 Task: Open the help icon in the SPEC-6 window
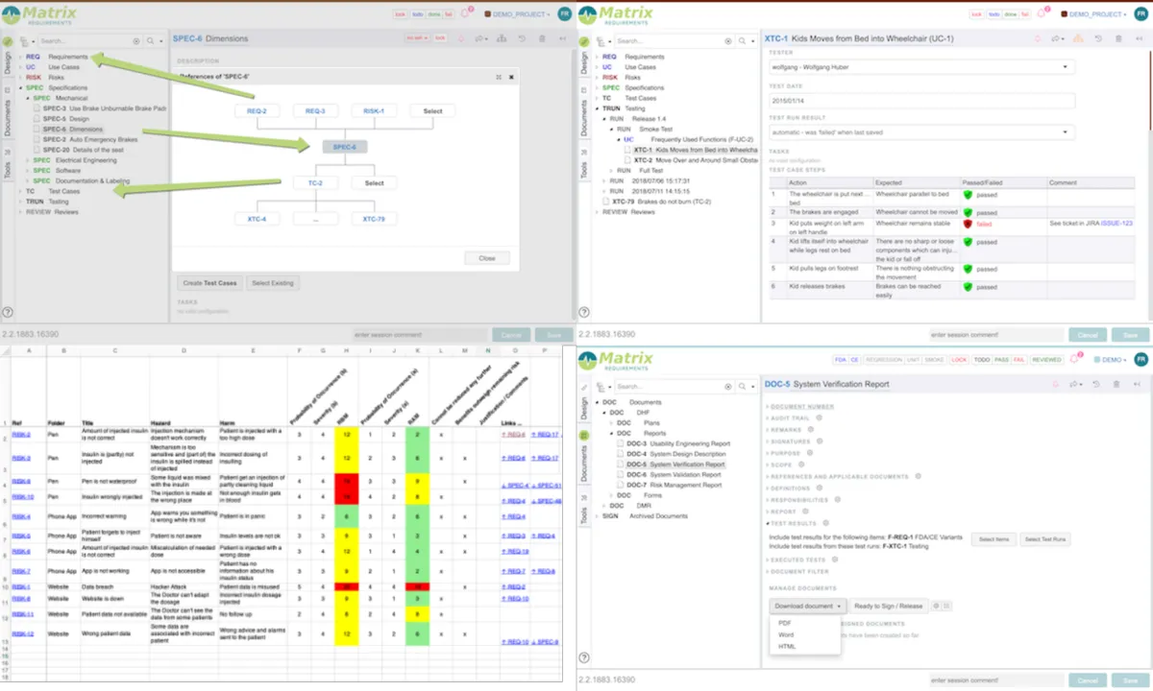pos(8,312)
